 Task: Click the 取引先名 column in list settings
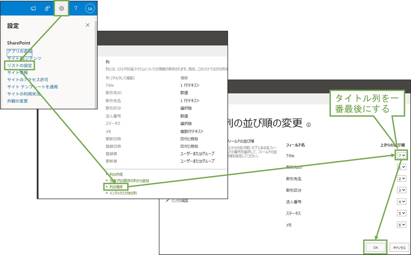pos(113,101)
